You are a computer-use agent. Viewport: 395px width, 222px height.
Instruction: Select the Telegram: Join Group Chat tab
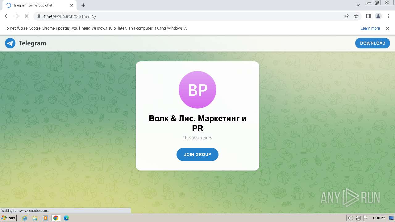coord(39,5)
